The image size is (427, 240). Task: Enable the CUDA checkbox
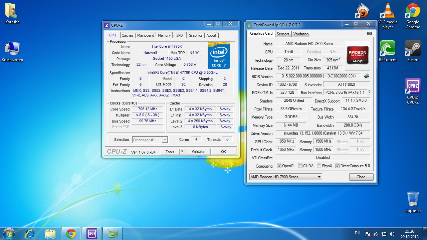300,166
